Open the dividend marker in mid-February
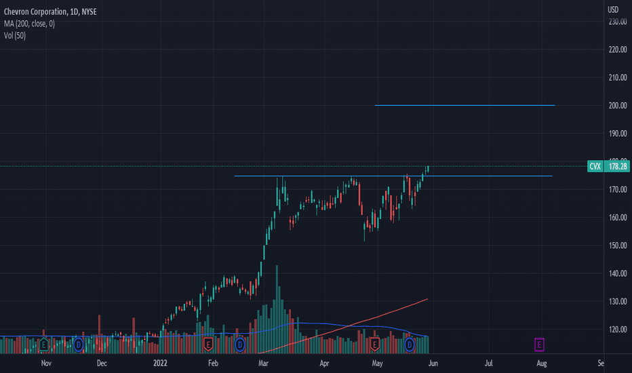 (x=240, y=345)
